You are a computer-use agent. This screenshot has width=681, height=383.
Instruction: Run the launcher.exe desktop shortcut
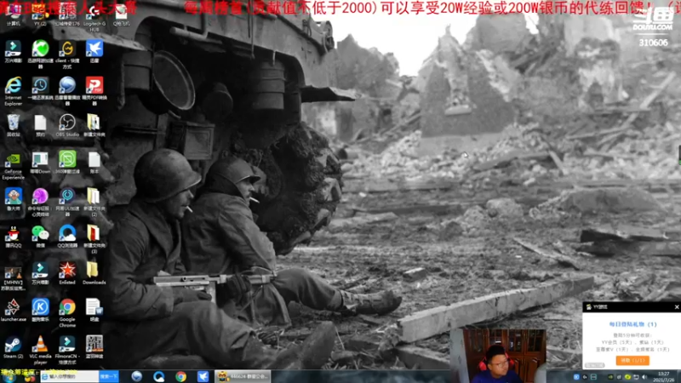[x=13, y=310]
